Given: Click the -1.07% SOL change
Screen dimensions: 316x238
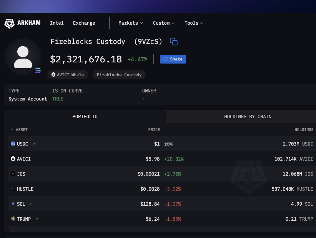Looking at the screenshot, I should 173,204.
